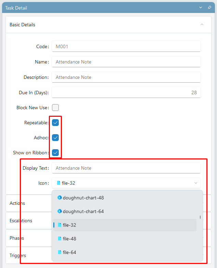
Task: Click the Due In (Days) field
Action: (126, 93)
